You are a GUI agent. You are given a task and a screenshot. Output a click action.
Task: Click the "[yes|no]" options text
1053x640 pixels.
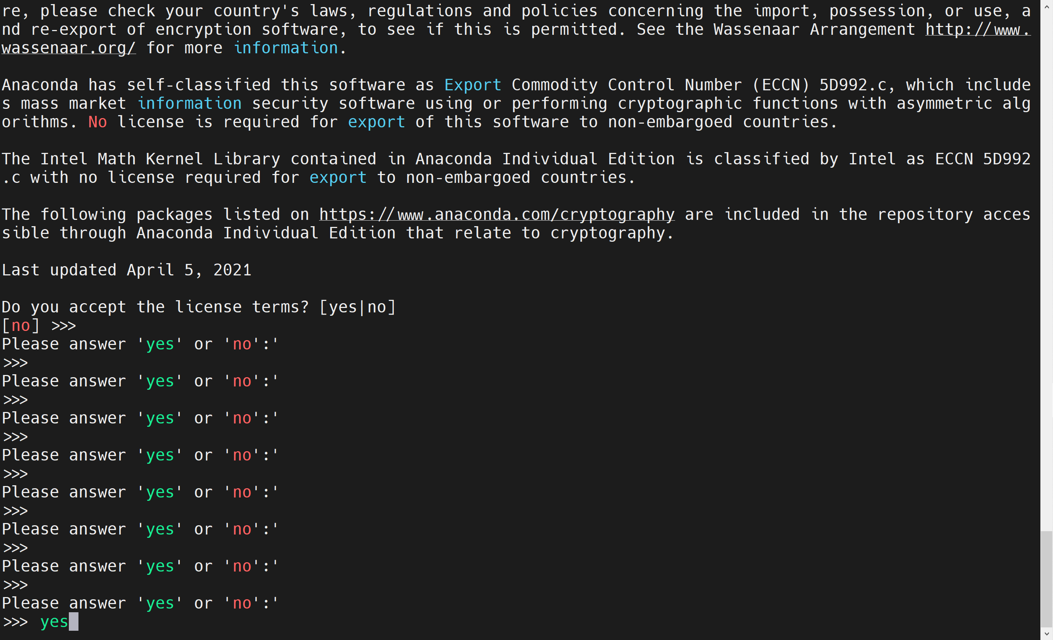358,307
